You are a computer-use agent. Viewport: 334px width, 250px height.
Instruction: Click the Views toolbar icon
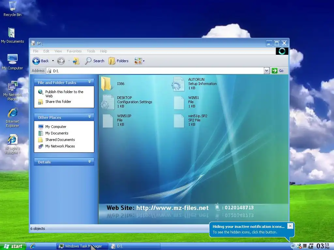tap(138, 61)
